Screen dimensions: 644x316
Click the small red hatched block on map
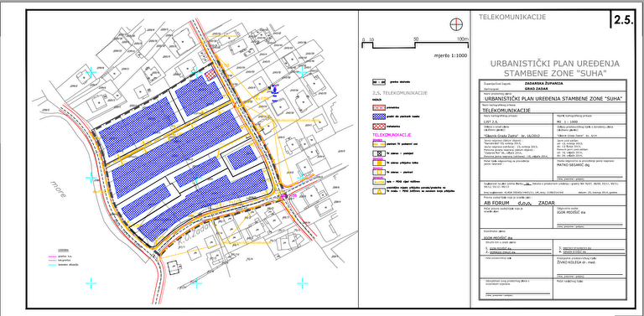(210, 75)
